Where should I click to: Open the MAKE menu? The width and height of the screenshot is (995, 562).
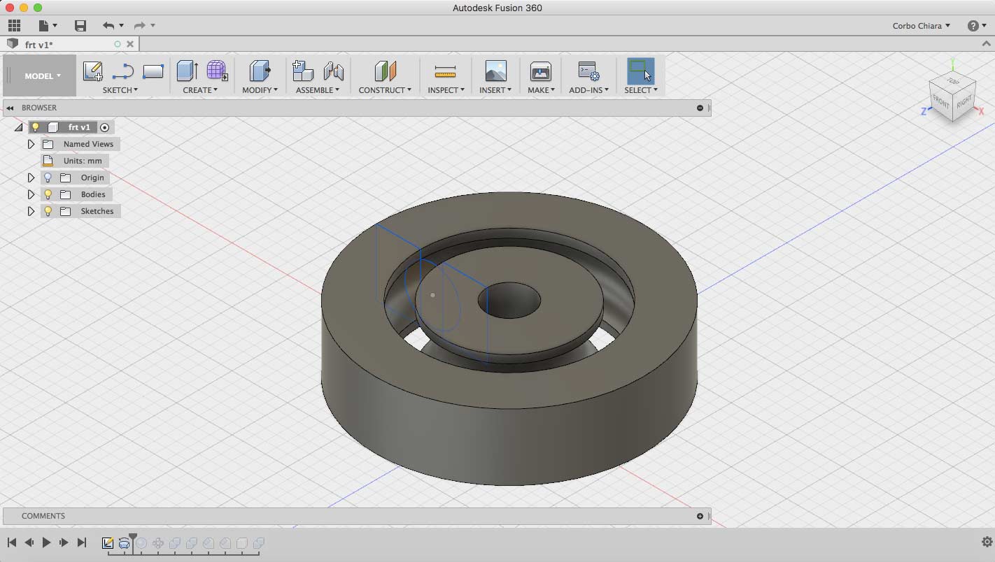click(x=541, y=89)
